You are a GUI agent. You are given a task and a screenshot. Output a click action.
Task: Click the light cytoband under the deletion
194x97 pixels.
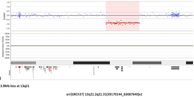[x=121, y=63]
